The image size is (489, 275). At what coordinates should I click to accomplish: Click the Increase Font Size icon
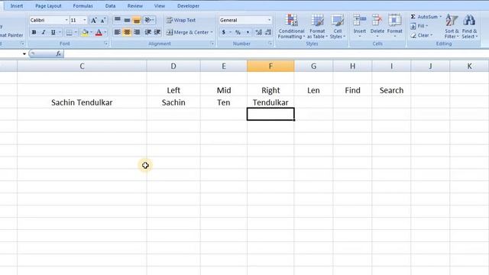tap(93, 21)
